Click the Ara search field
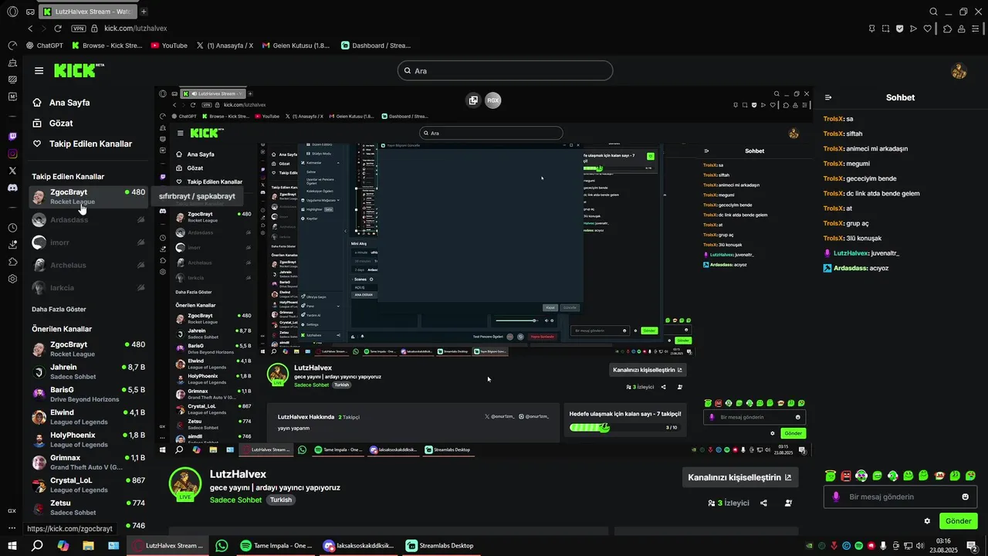This screenshot has width=988, height=556. tap(505, 70)
